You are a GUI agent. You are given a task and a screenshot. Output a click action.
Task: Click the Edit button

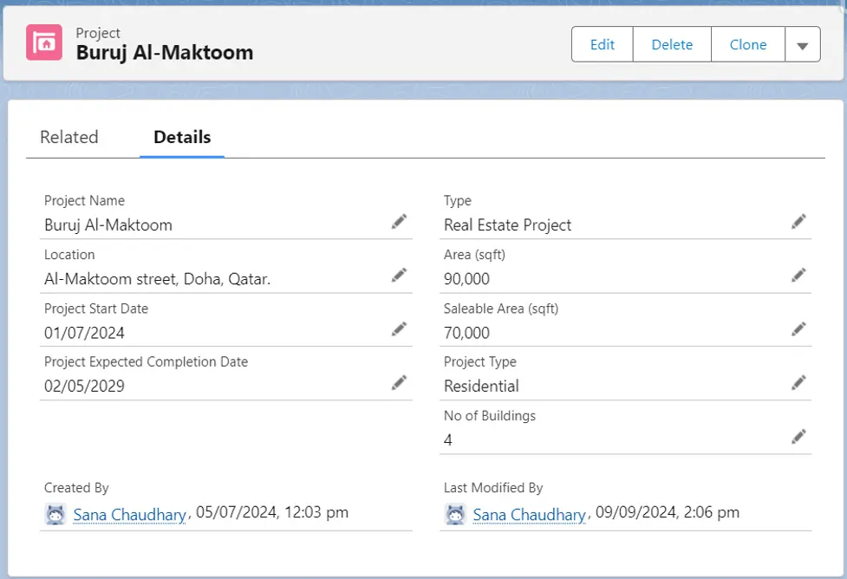click(603, 45)
